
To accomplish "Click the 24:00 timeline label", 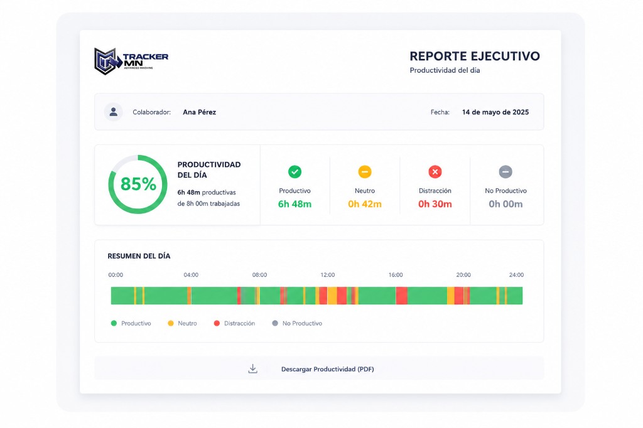I will (x=516, y=275).
